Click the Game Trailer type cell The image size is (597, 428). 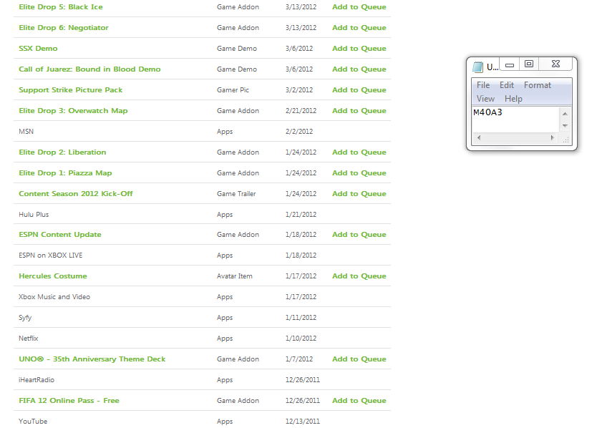click(x=236, y=194)
